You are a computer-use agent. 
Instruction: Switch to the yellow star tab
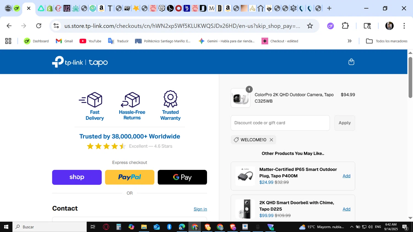coord(136,8)
